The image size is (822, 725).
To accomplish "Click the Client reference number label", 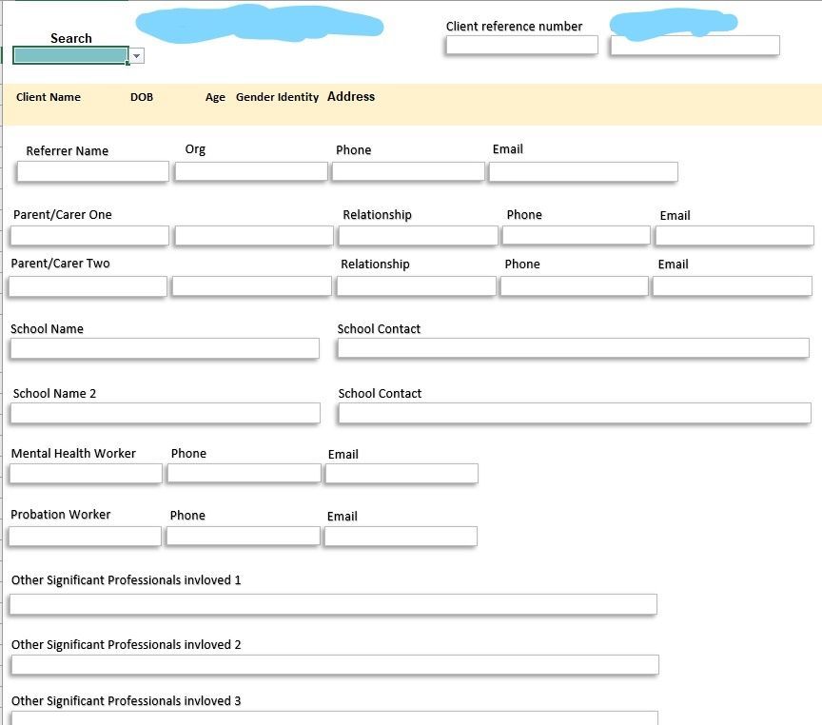I will pyautogui.click(x=515, y=27).
